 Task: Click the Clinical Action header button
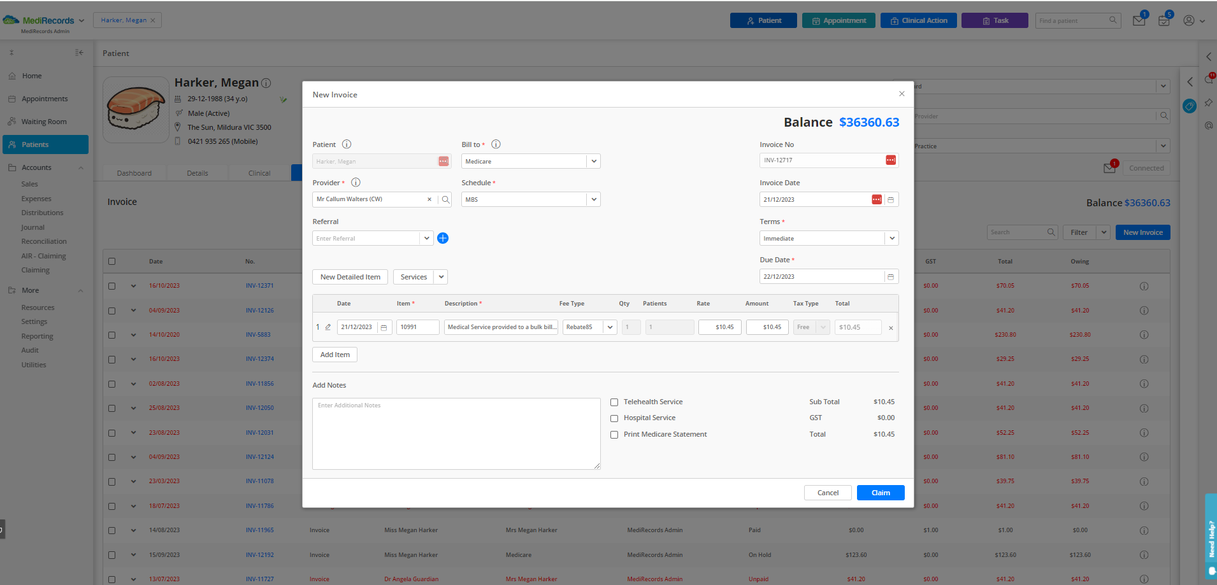(918, 20)
